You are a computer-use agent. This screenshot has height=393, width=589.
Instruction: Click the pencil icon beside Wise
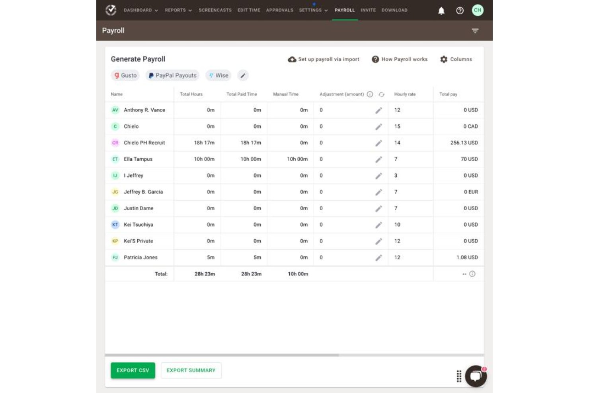(x=243, y=75)
